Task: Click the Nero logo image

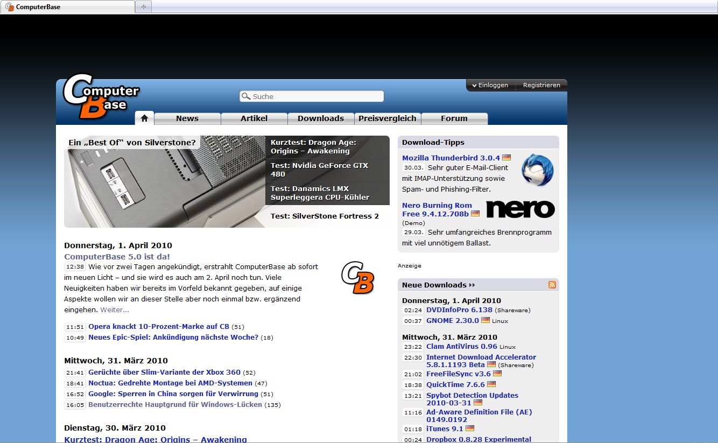Action: click(520, 209)
